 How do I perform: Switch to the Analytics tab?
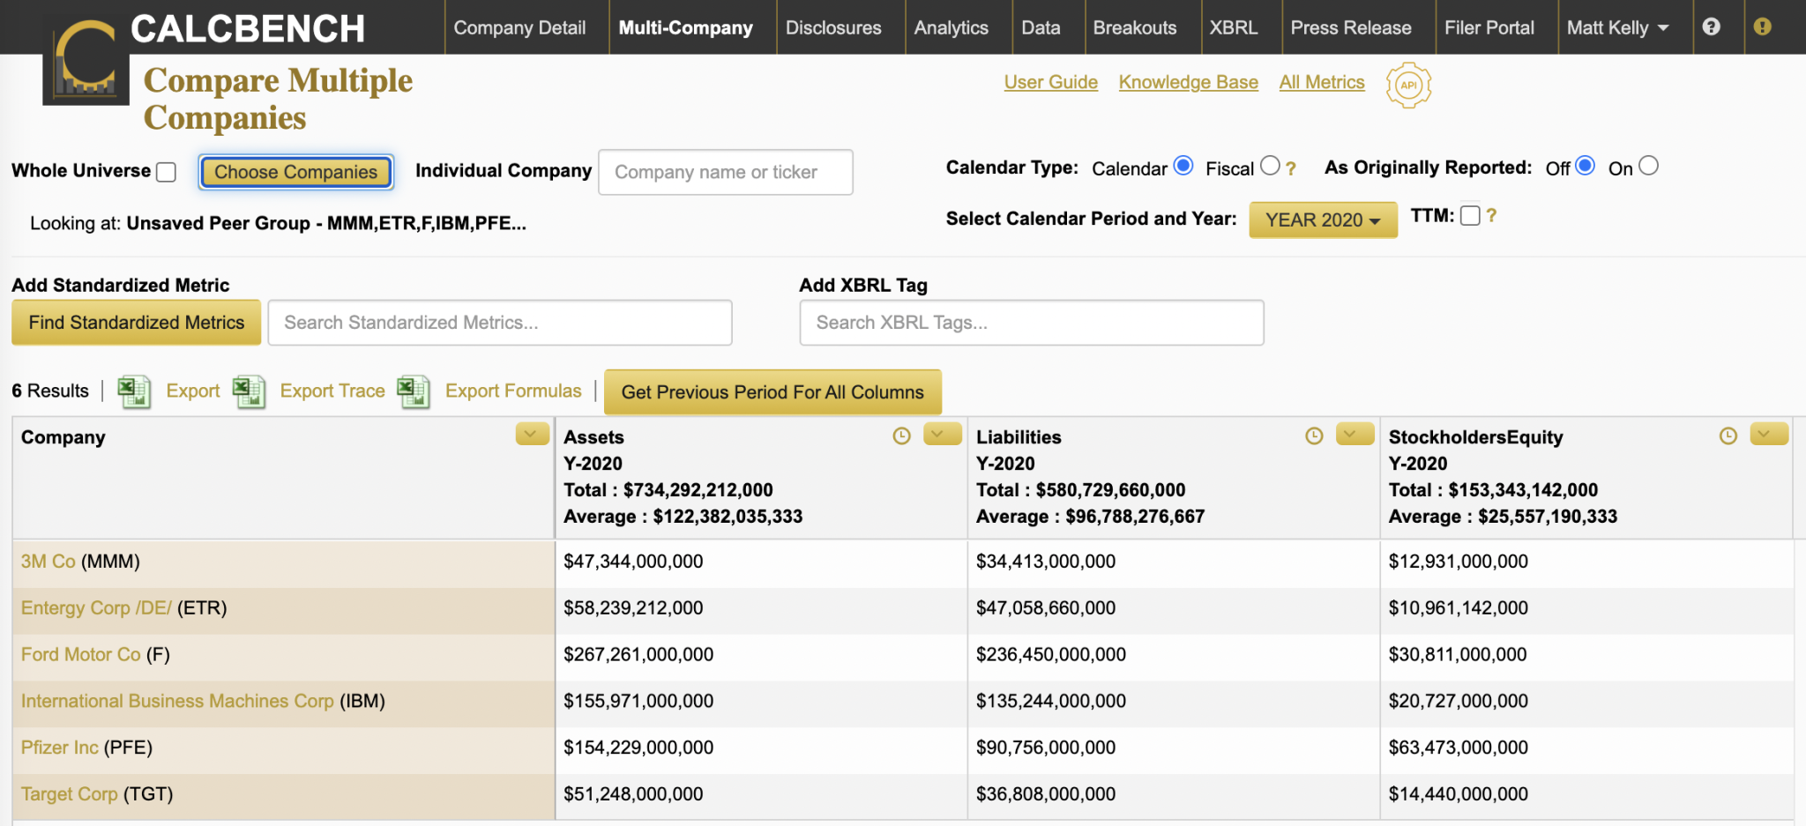click(x=951, y=27)
